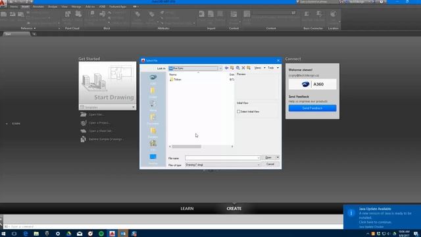Open Favorites place in the dialog sidebar
The width and height of the screenshot is (421, 237).
click(x=153, y=132)
